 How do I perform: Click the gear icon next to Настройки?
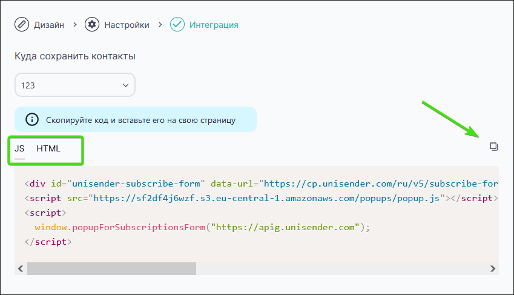pos(92,25)
